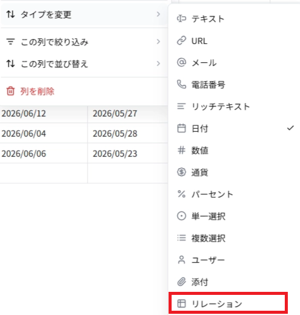Change the column type to 添付
The image size is (300, 315).
coord(234,282)
